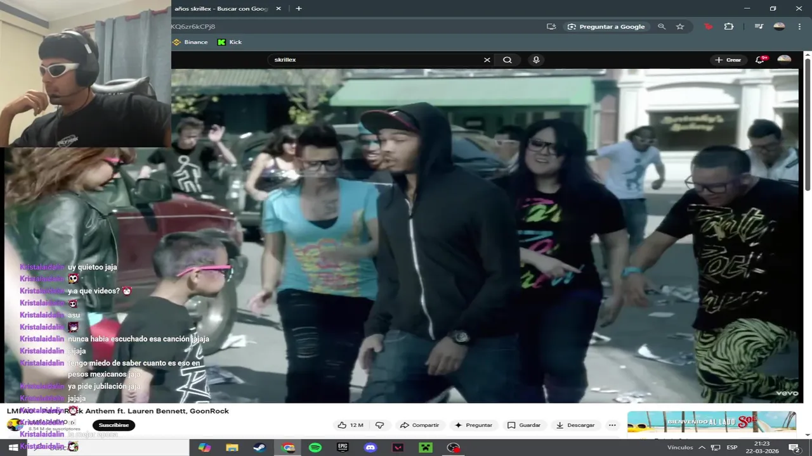Open File Explorer from the taskbar
The image size is (812, 456).
(232, 447)
